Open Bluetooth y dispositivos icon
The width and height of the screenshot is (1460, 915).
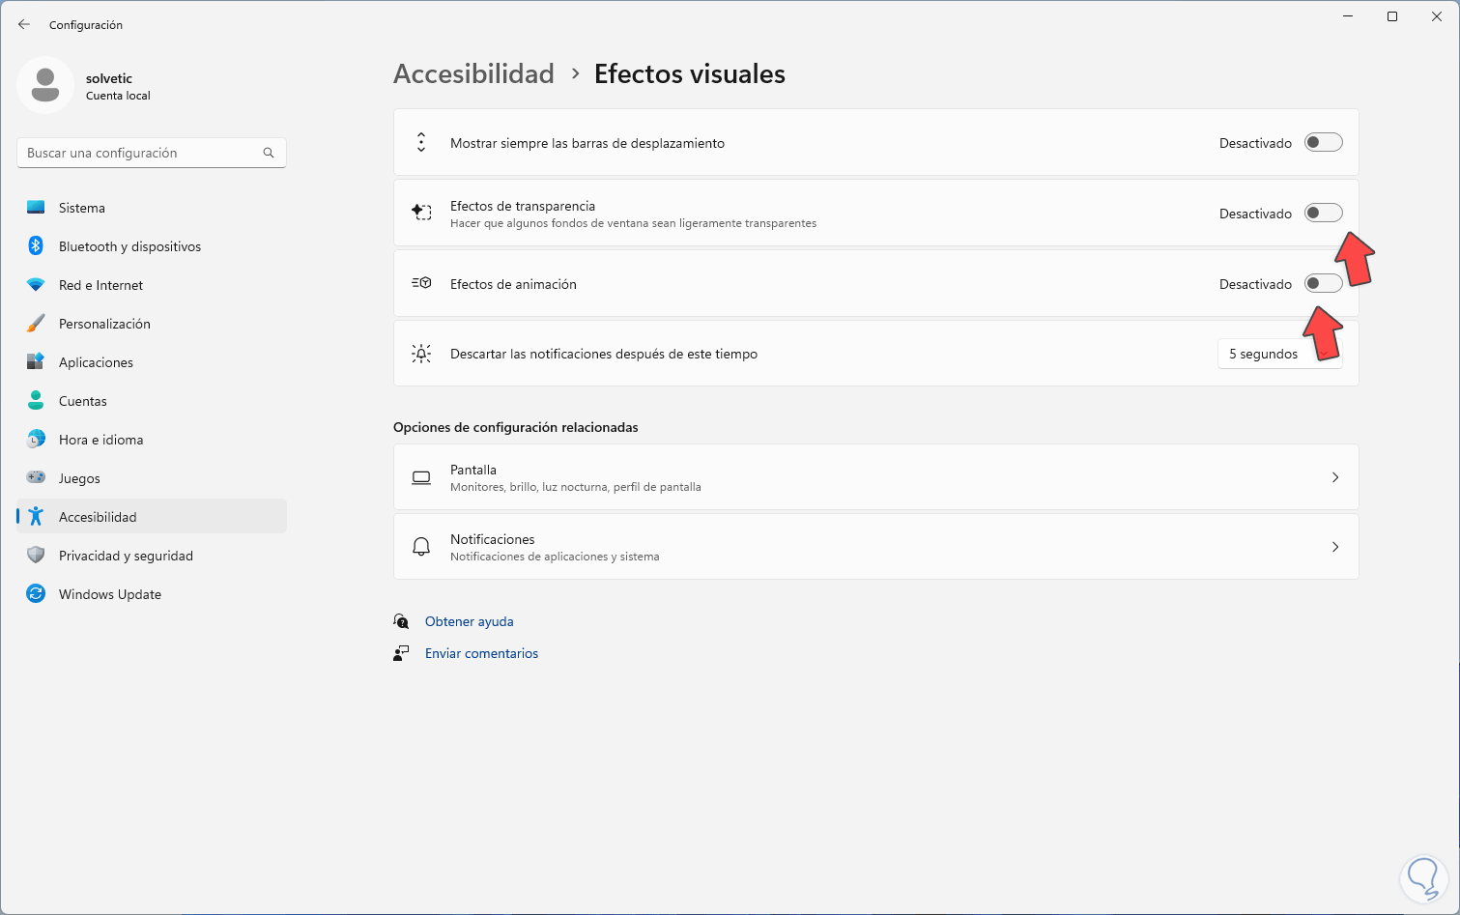pos(36,246)
